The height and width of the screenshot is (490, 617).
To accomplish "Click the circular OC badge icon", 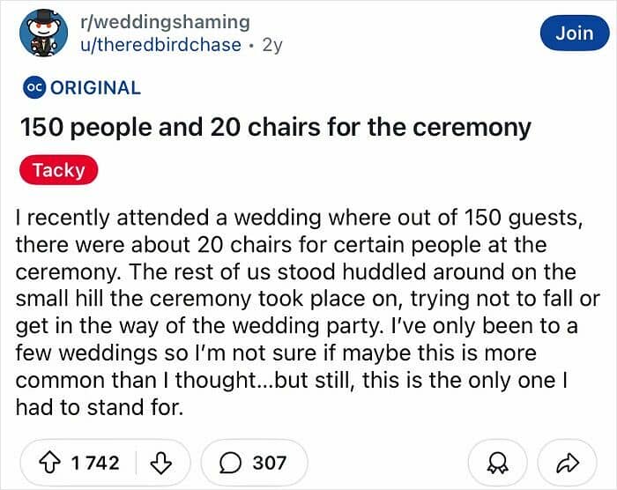I will coord(34,88).
